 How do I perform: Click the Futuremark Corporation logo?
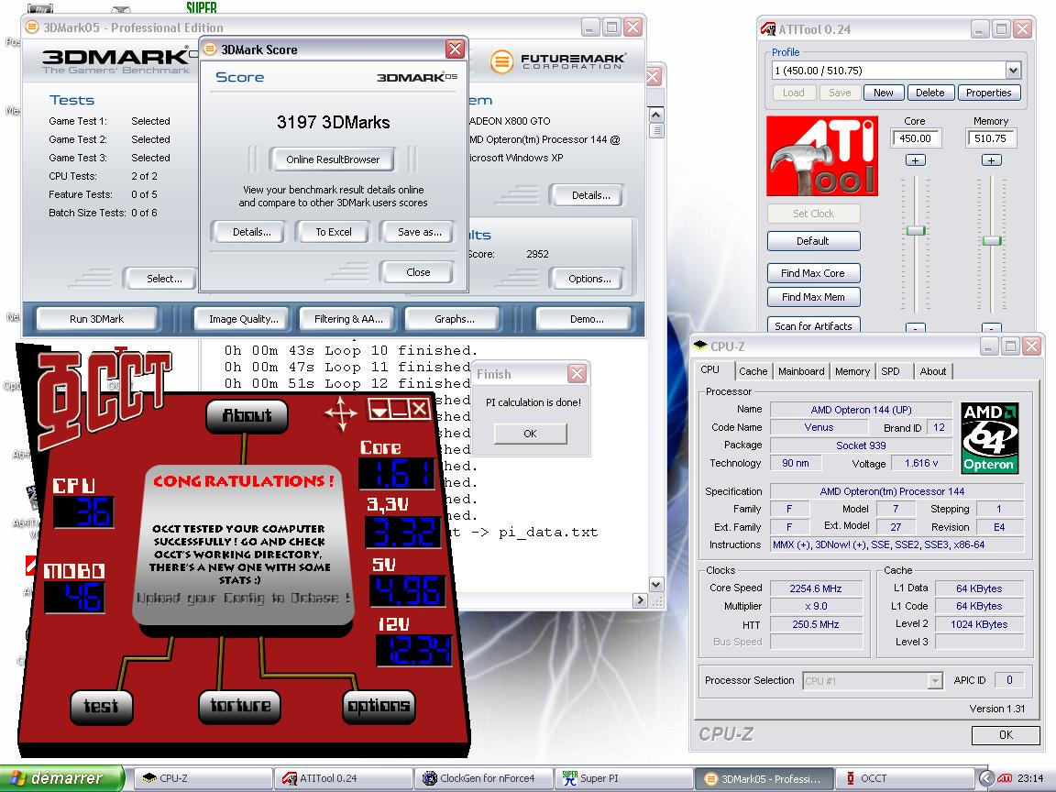point(557,61)
